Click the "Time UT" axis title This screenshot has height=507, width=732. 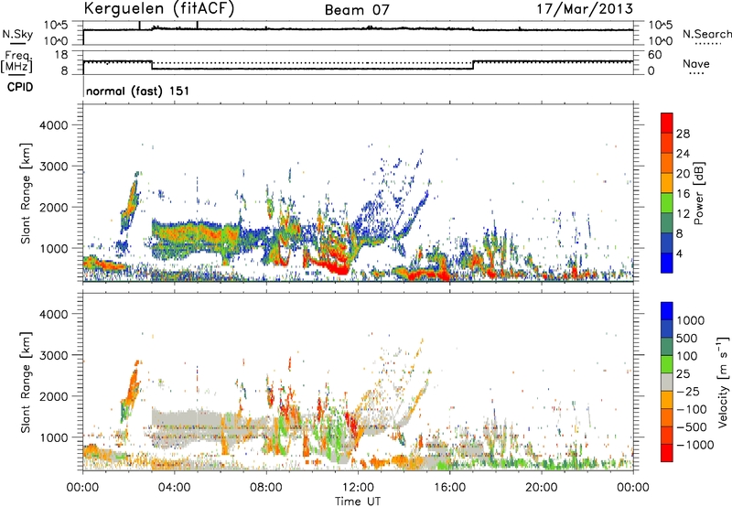tap(358, 502)
